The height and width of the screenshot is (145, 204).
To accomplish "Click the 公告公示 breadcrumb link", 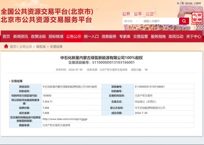I will point(26,47).
